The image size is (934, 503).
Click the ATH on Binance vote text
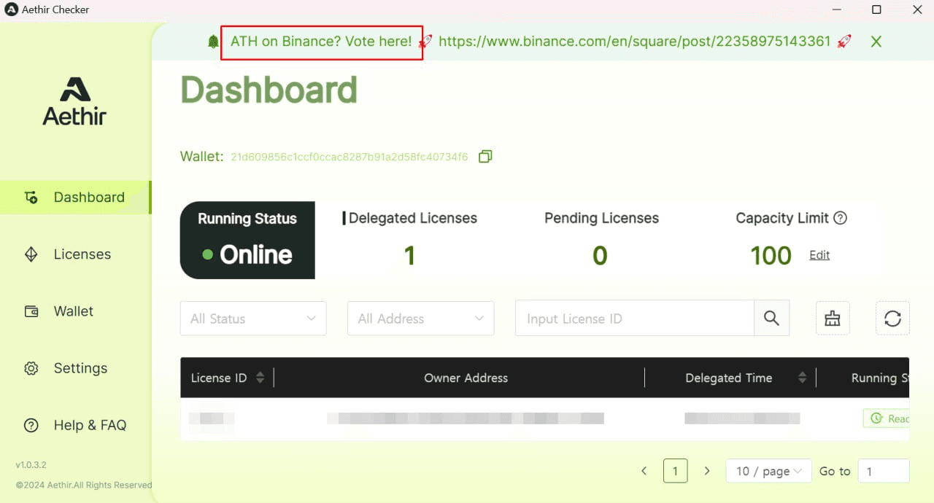[x=321, y=42]
